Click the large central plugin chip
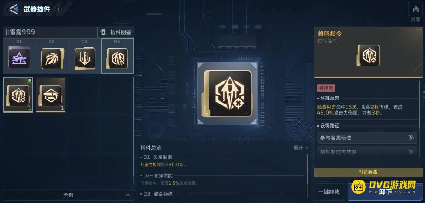425x203 pixels. [x=227, y=93]
